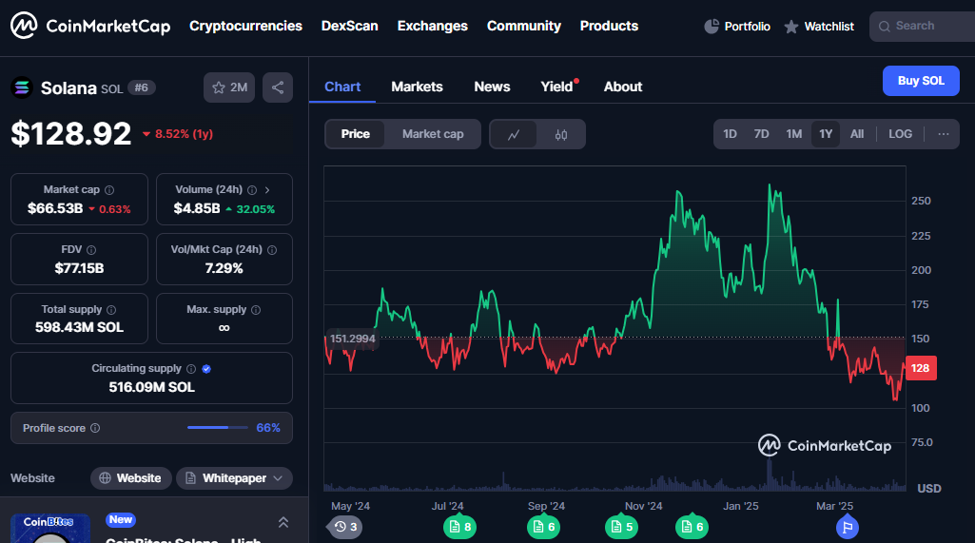Switch to line chart view icon
This screenshot has width=975, height=543.
coord(514,134)
